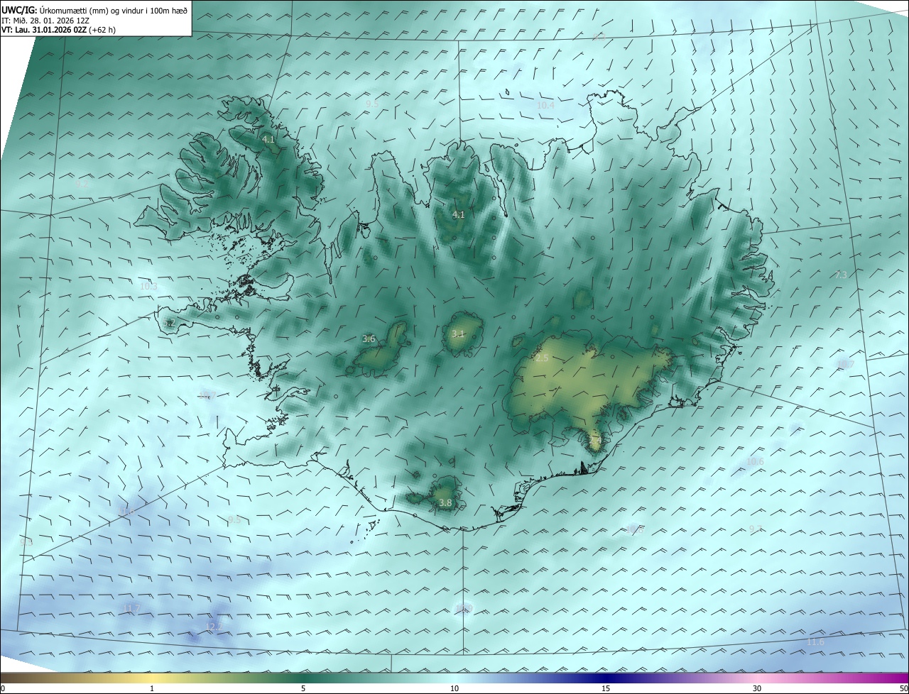Click the 12.2 value in the southwest sea

tap(213, 627)
